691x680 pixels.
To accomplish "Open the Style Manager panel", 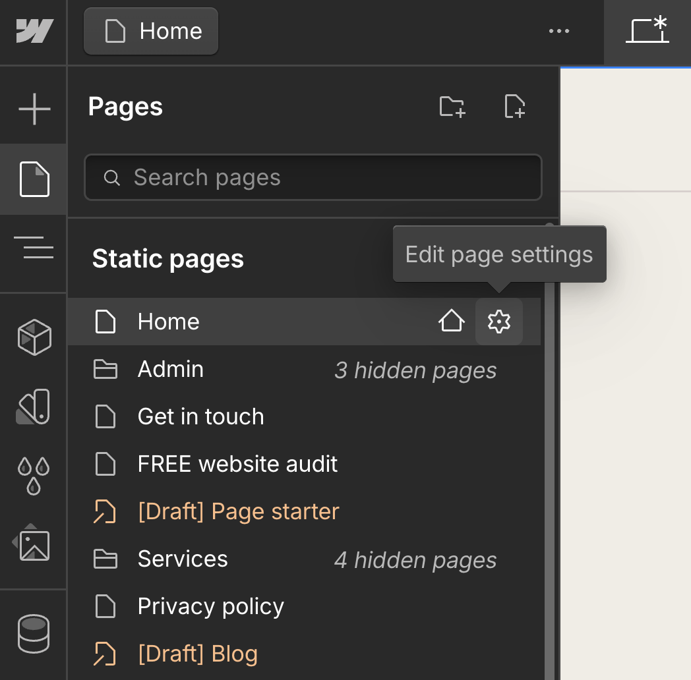I will tap(32, 407).
